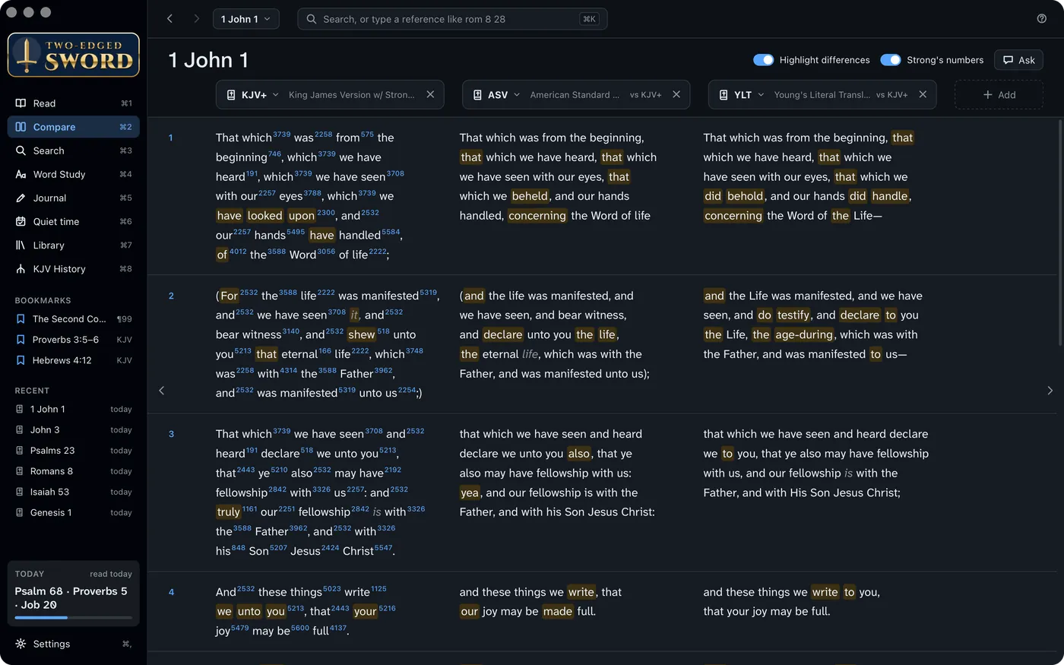Open Settings from the sidebar
Viewport: 1064px width, 665px height.
(x=74, y=644)
